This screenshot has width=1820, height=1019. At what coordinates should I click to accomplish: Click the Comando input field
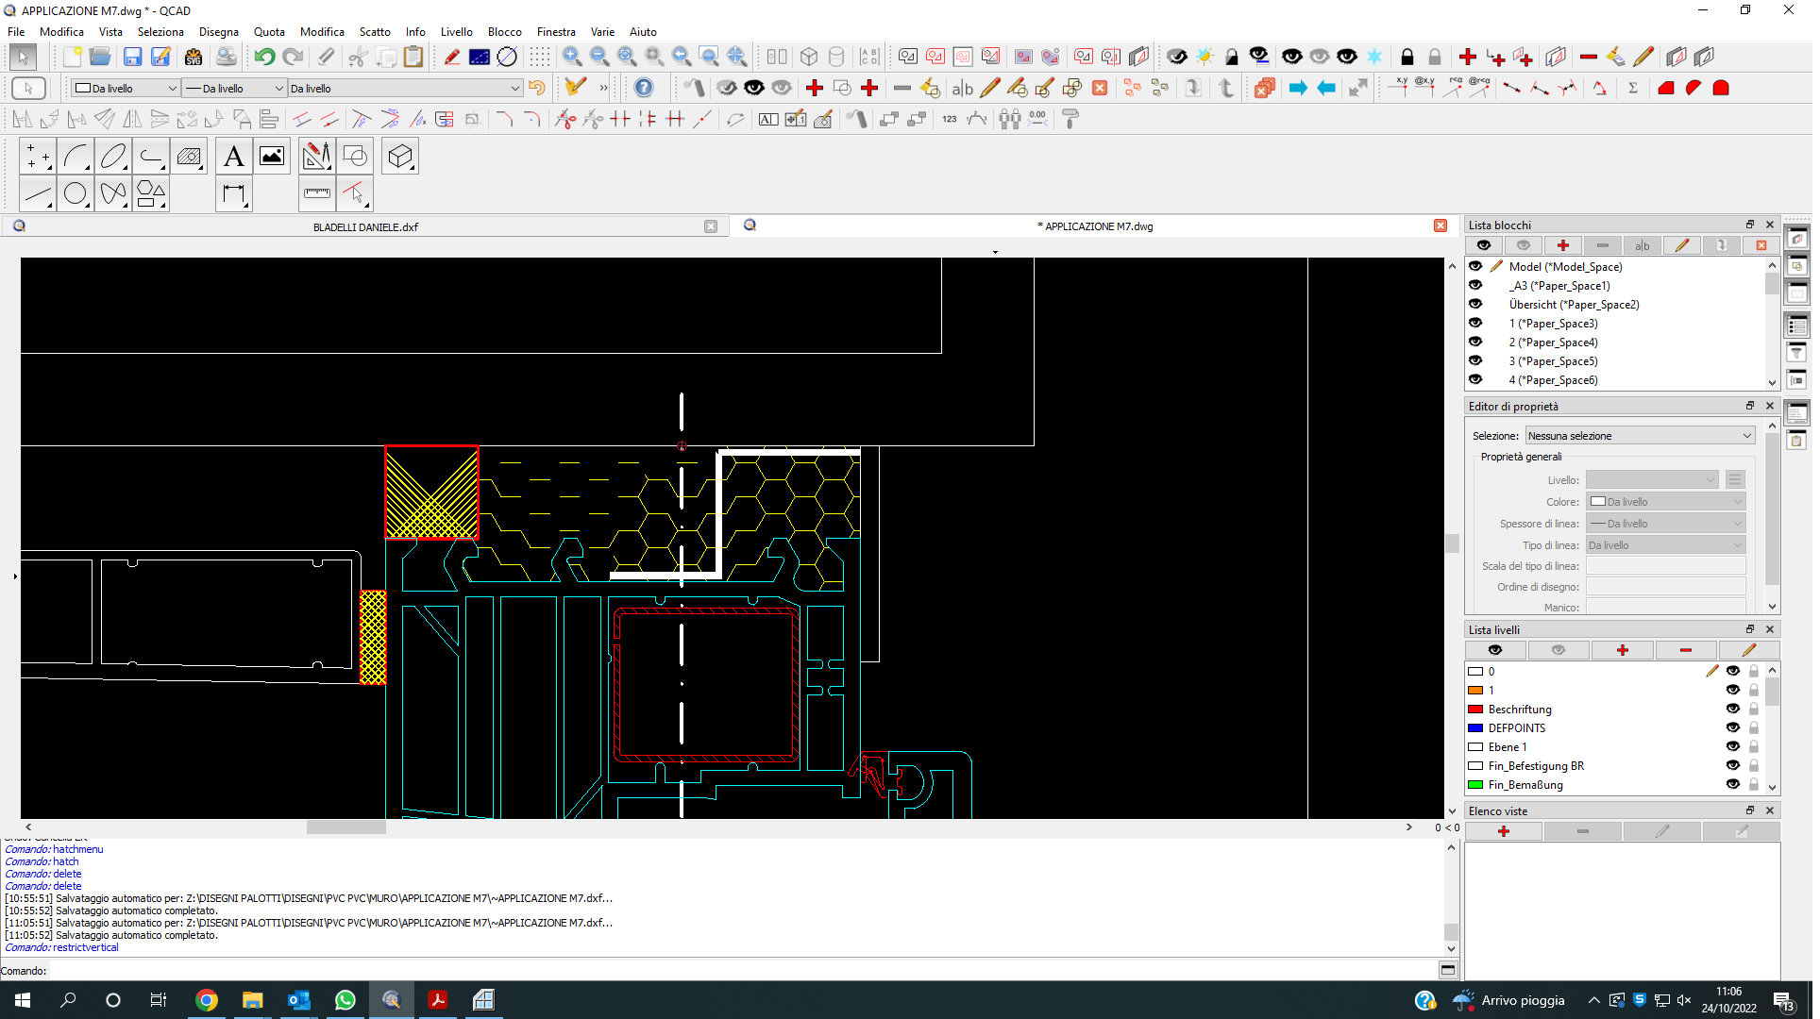point(741,970)
